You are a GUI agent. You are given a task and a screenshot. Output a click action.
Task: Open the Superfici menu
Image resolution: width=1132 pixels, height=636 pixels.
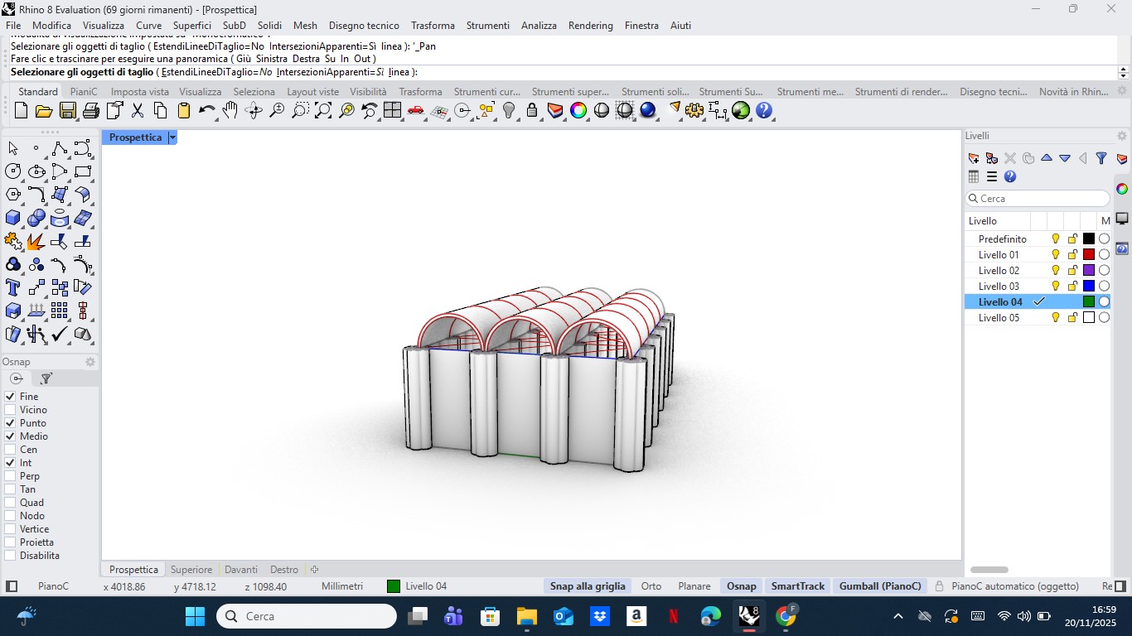pos(191,26)
